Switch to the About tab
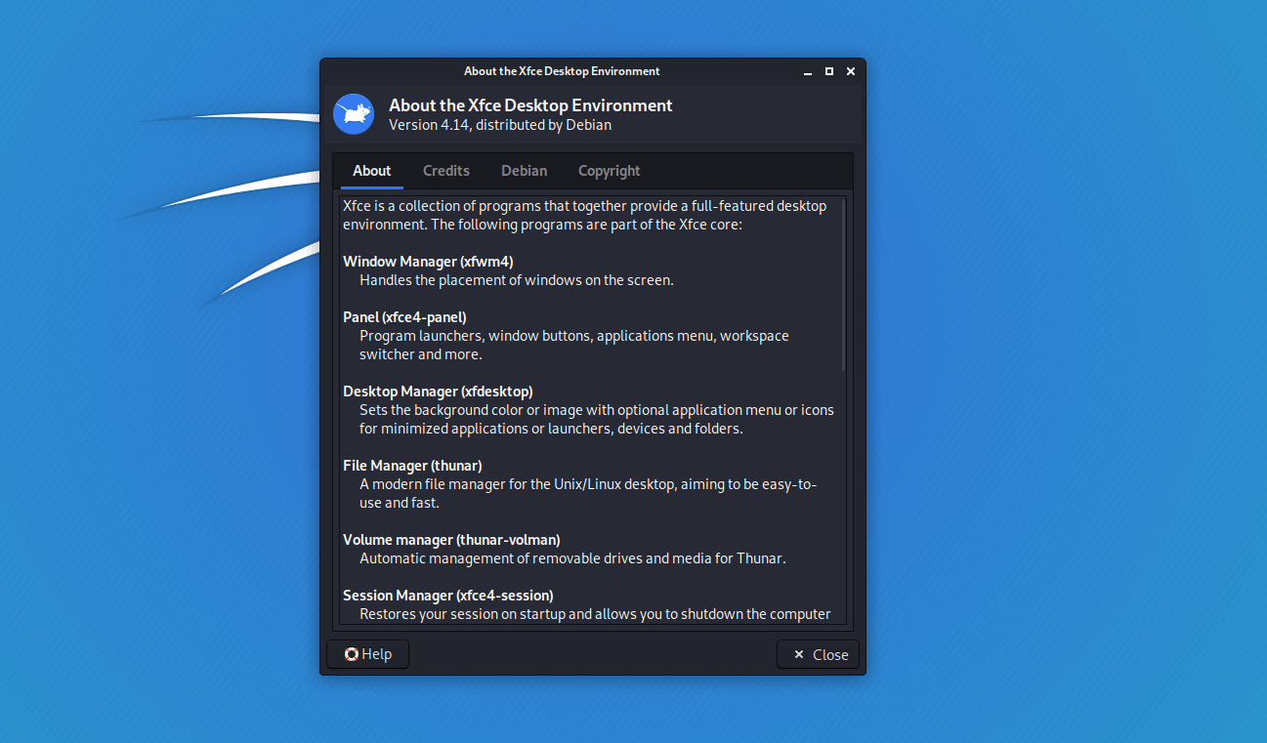1267x743 pixels. (372, 171)
